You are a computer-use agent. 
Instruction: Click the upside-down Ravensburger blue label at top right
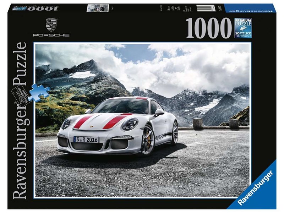(250, 9)
